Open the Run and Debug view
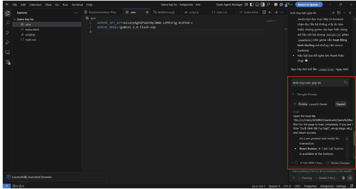The height and width of the screenshot is (189, 356). pyautogui.click(x=7, y=42)
